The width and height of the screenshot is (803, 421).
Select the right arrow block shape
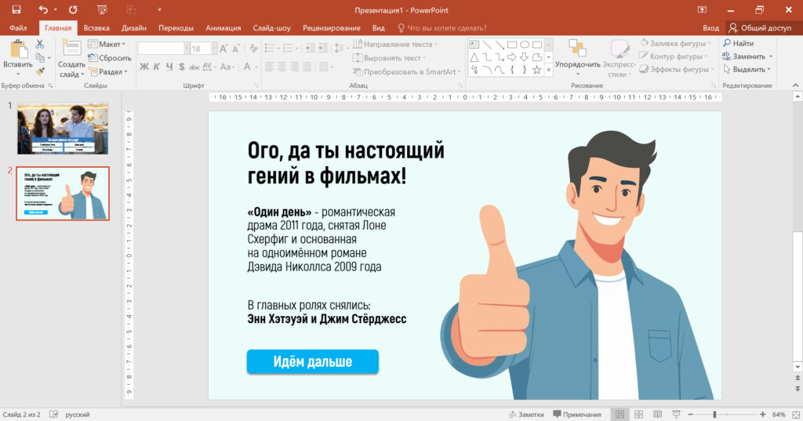(x=512, y=57)
